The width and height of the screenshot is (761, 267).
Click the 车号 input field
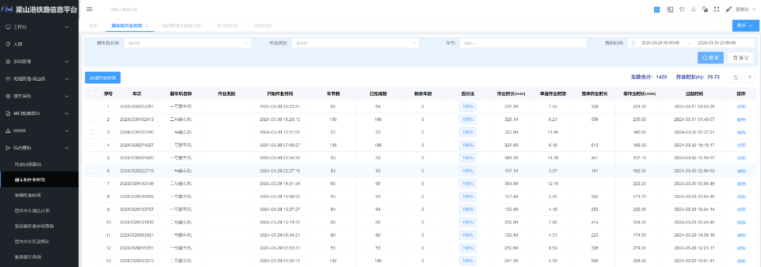pos(523,43)
